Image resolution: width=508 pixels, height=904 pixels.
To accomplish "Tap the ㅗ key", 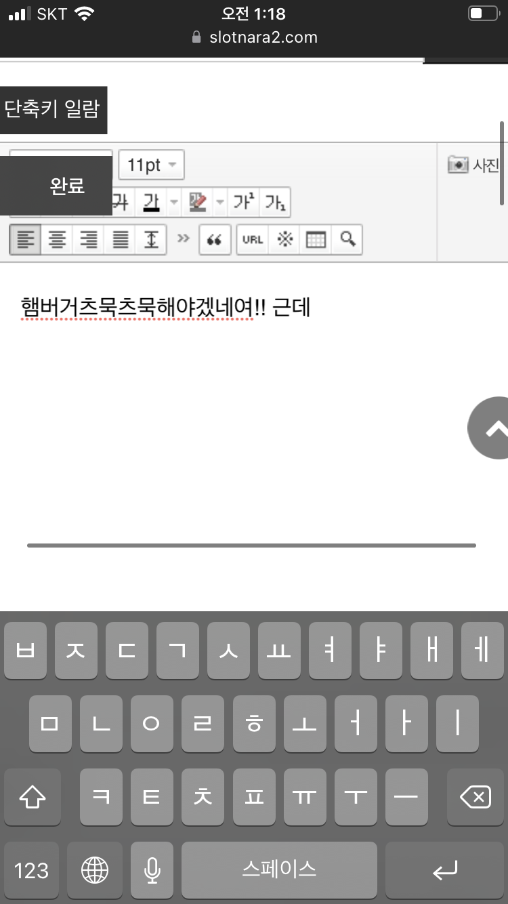I will point(305,724).
